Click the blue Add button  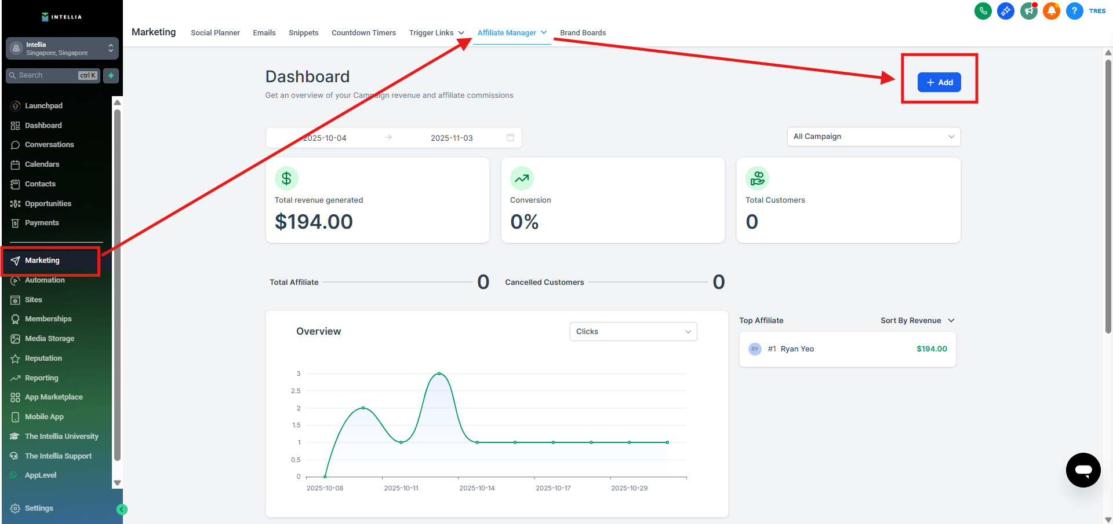point(939,82)
